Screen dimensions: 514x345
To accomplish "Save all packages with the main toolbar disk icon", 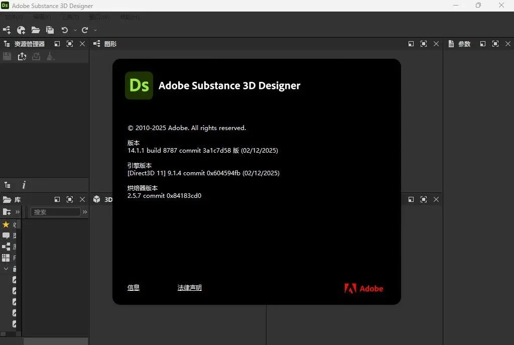I will click(50, 30).
